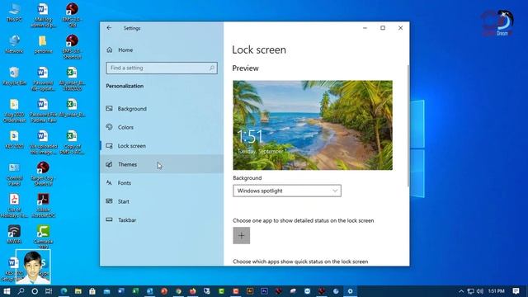Open Mail app from taskbar
The width and height of the screenshot is (528, 297).
pos(106,291)
